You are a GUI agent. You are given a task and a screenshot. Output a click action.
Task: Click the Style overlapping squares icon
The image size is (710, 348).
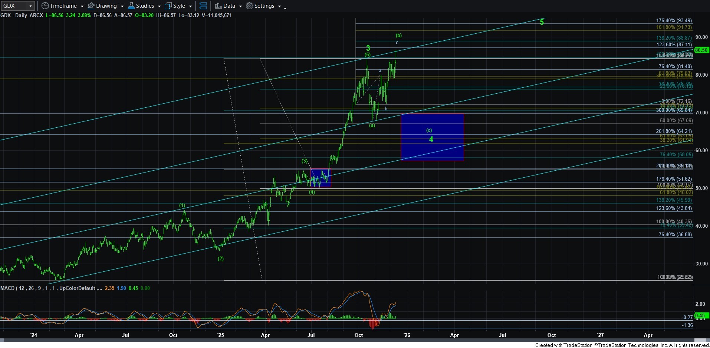[168, 6]
